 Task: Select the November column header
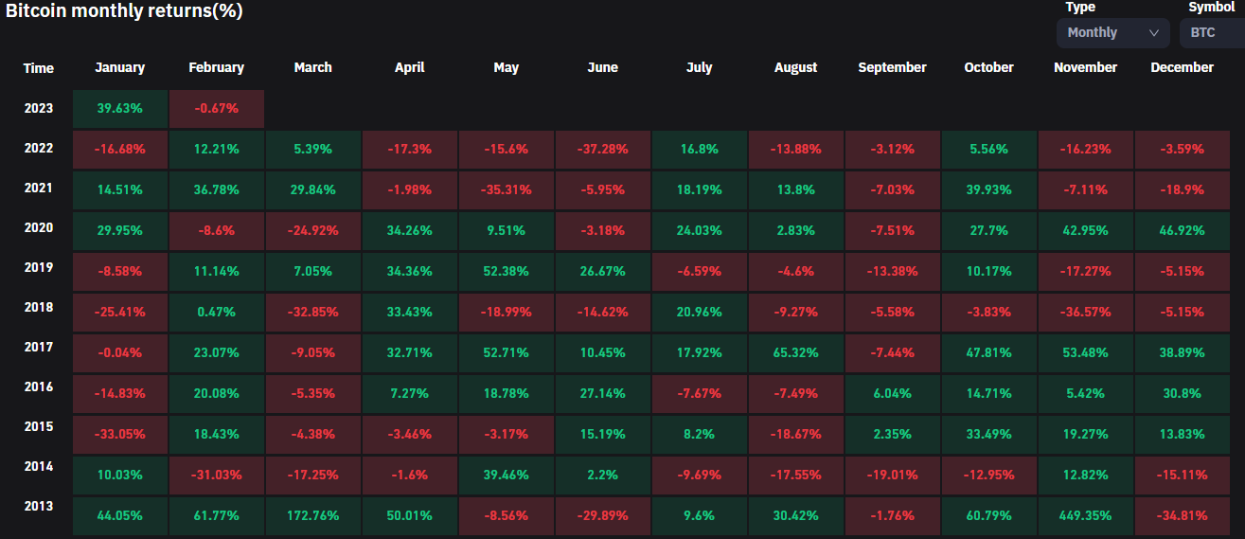(x=1085, y=67)
